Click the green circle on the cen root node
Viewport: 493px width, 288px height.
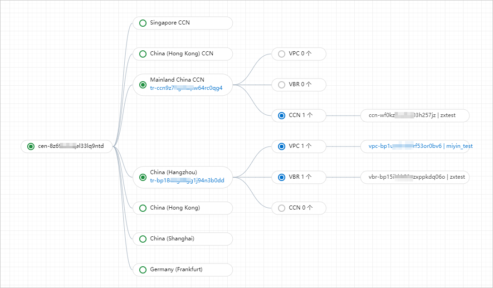[x=31, y=146]
